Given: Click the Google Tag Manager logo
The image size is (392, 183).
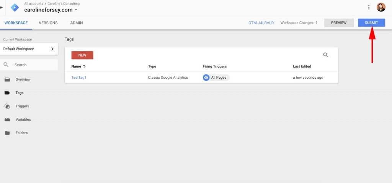Looking at the screenshot, I should 15,7.
